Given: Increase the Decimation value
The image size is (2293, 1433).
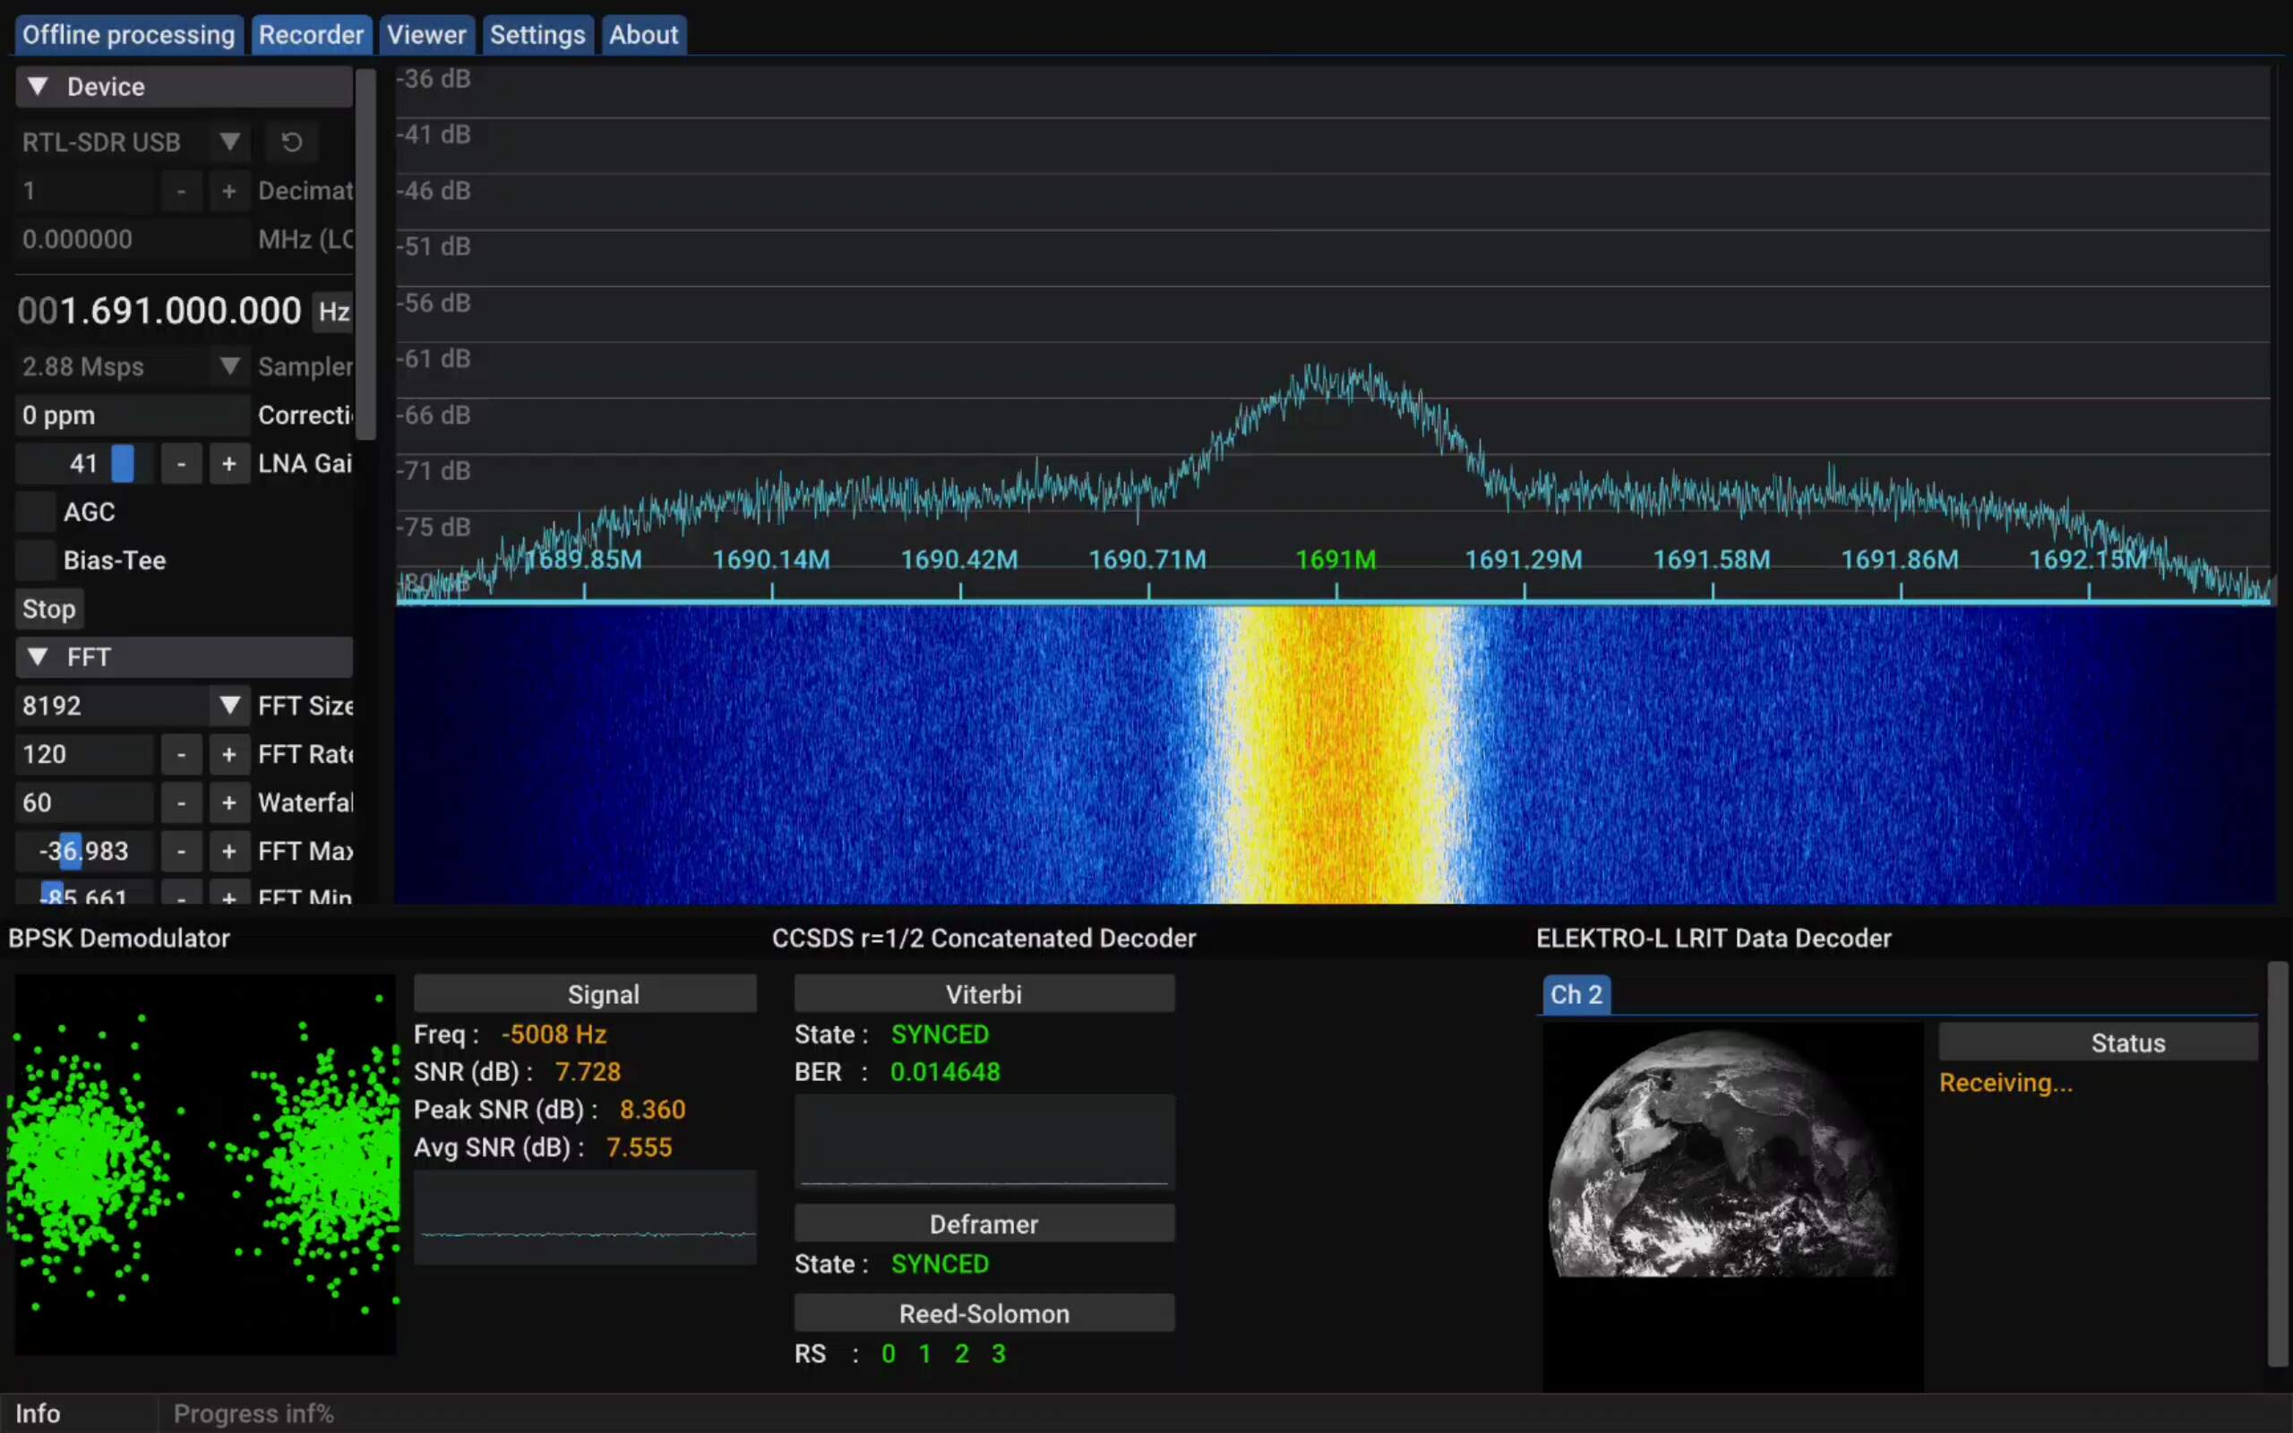Looking at the screenshot, I should click(229, 191).
